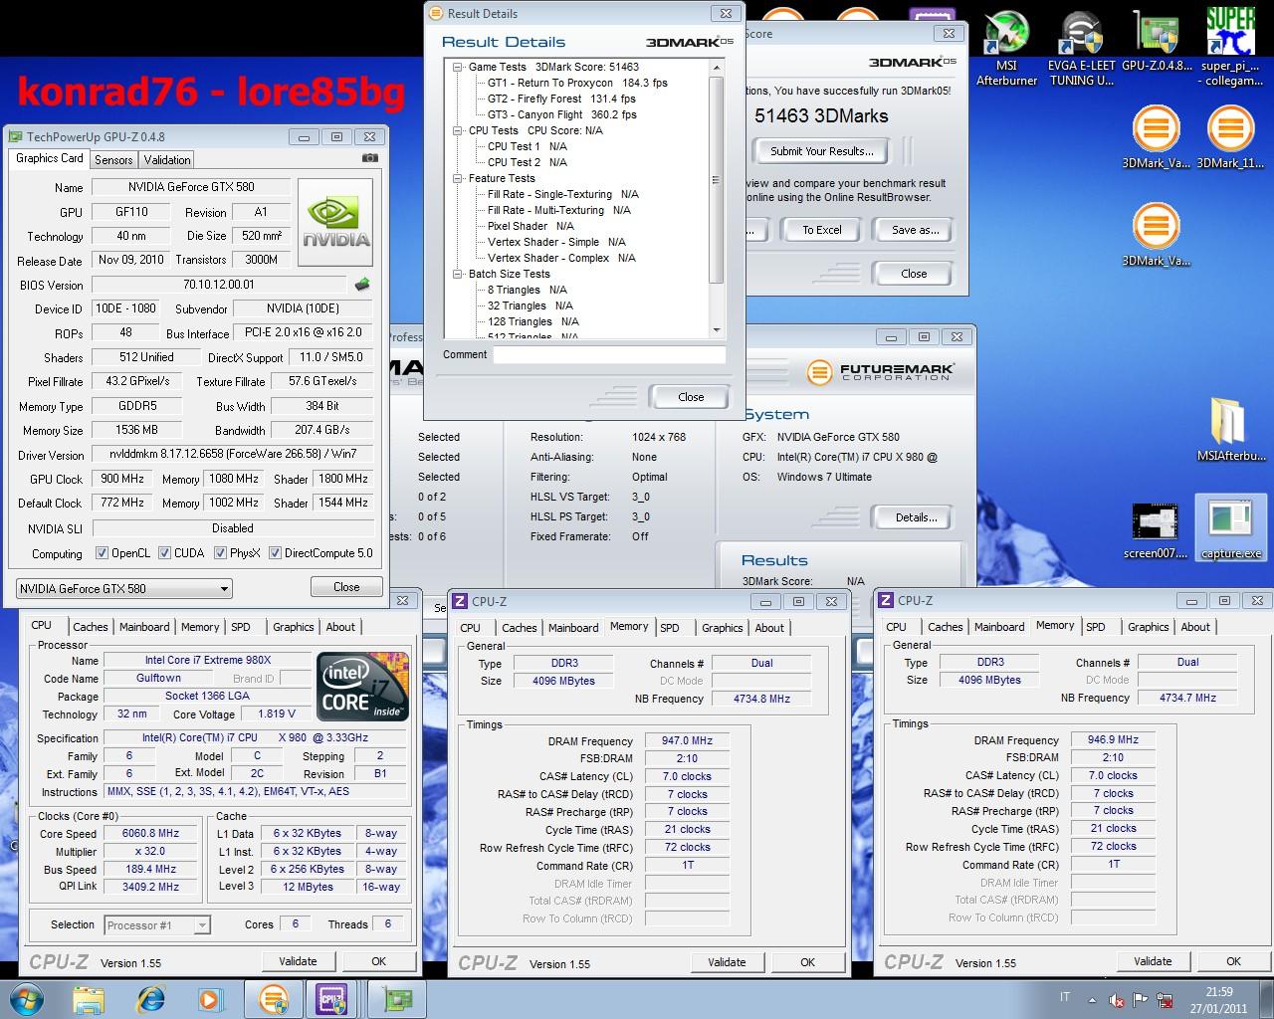Switch to CPU-Z taskbar button
The width and height of the screenshot is (1274, 1019).
tap(332, 999)
